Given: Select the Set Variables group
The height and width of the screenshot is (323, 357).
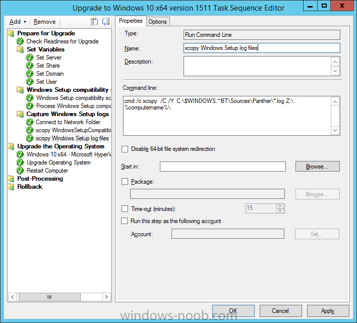Looking at the screenshot, I should click(x=45, y=49).
